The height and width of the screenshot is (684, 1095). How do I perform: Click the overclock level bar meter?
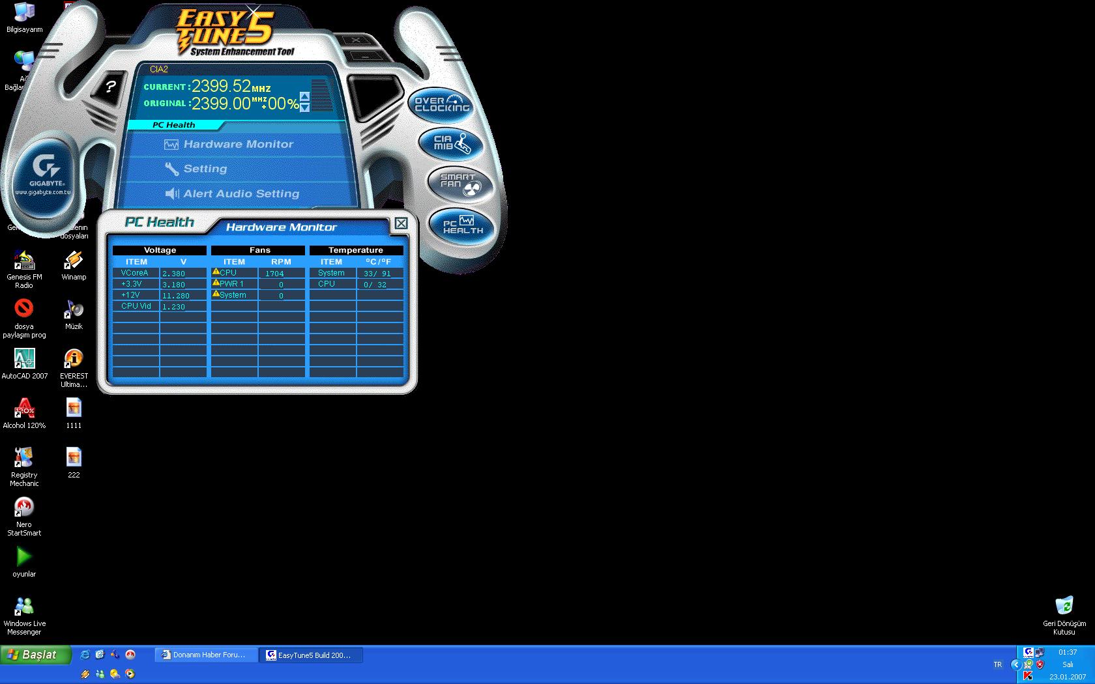pos(321,95)
